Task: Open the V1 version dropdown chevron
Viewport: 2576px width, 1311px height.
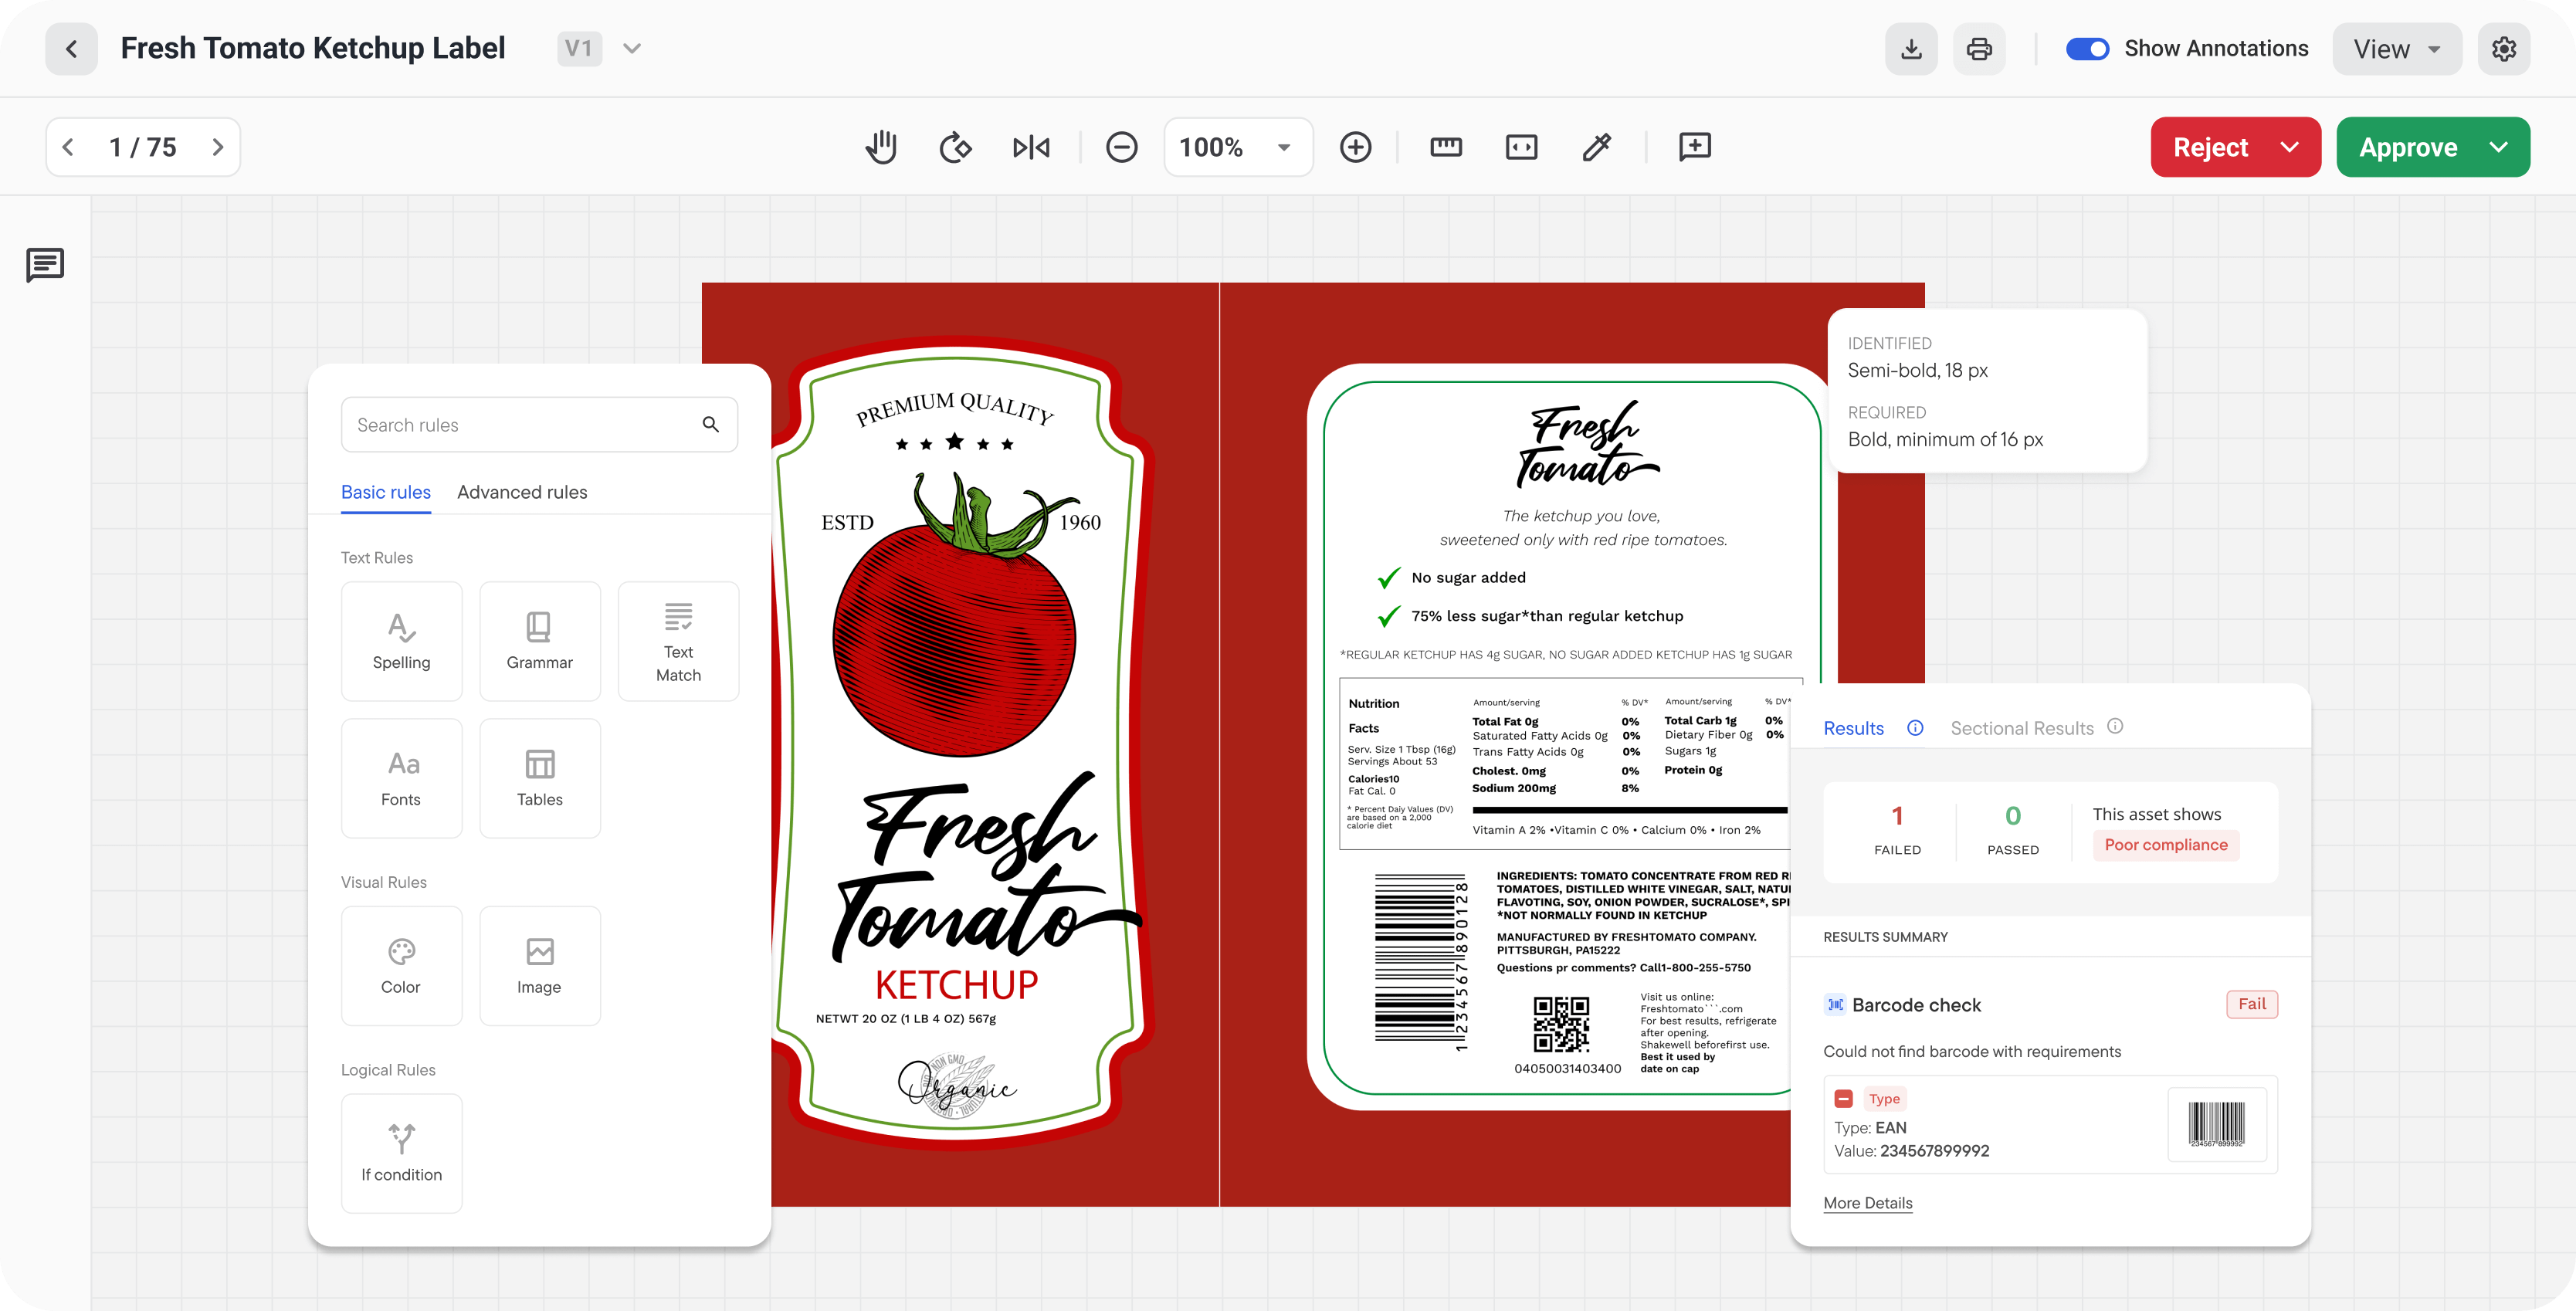Action: pyautogui.click(x=632, y=48)
